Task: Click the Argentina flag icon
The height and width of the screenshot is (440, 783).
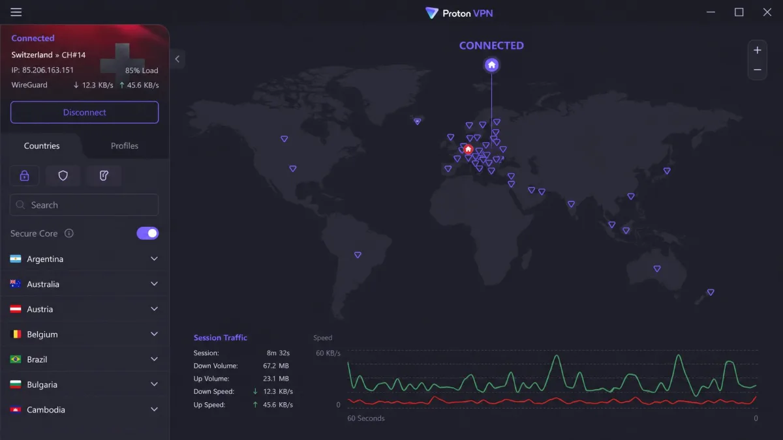Action: coord(16,259)
